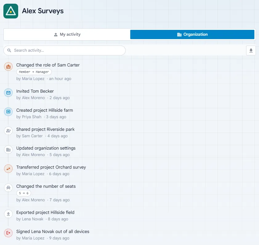Select the Organization tab
The image size is (259, 245).
click(192, 34)
